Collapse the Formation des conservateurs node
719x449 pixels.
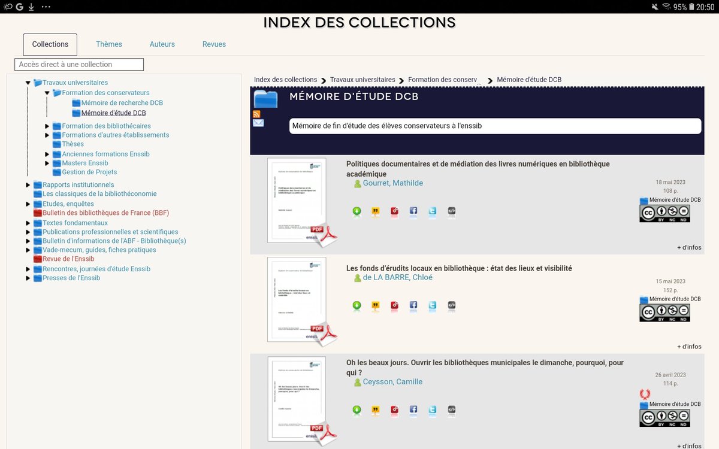(47, 93)
